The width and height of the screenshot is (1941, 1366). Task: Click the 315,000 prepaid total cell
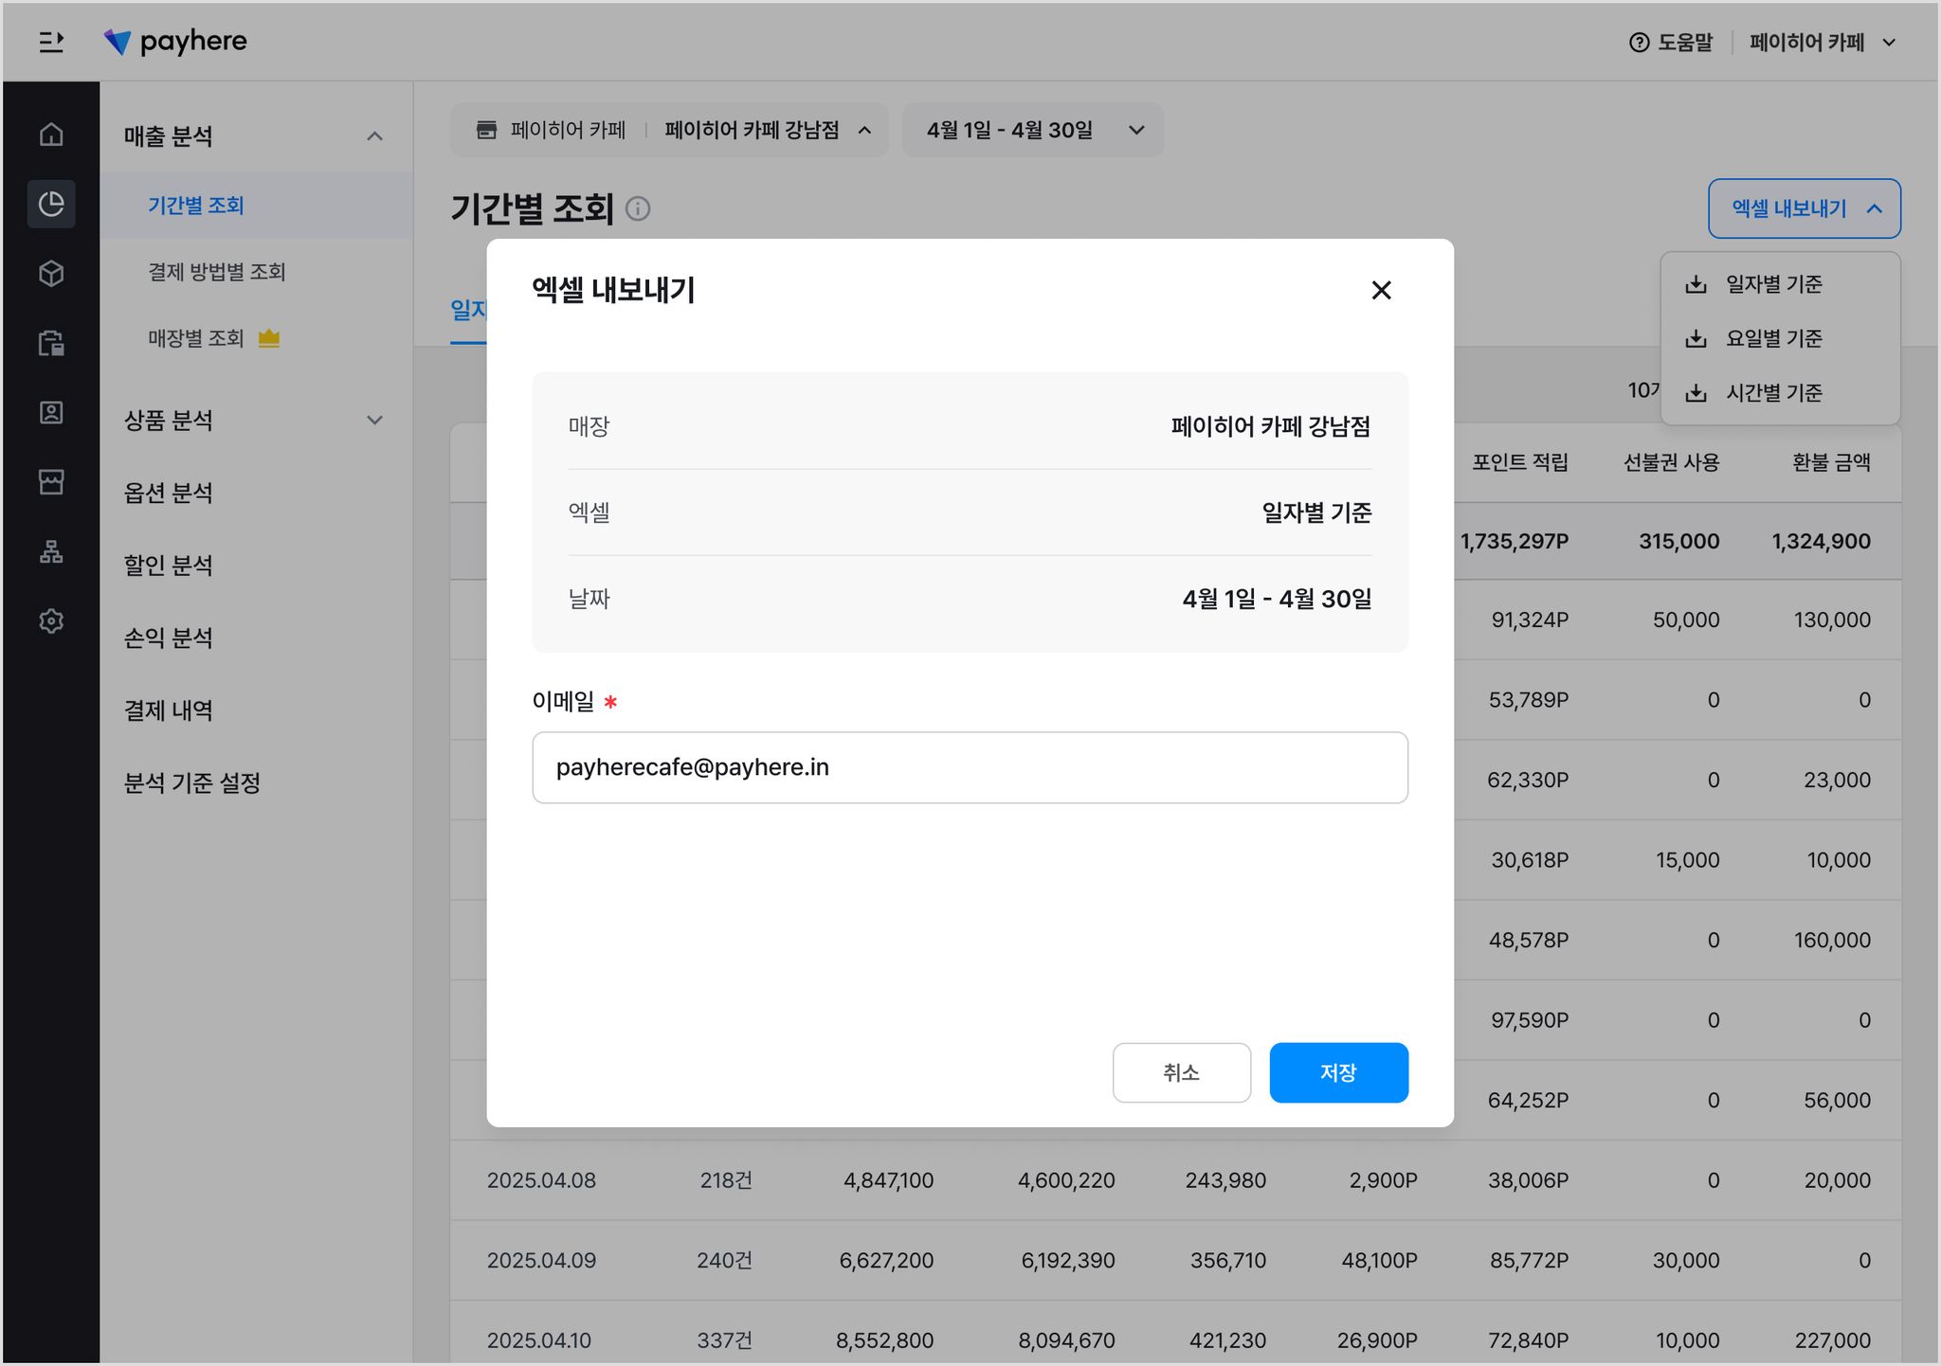1679,542
